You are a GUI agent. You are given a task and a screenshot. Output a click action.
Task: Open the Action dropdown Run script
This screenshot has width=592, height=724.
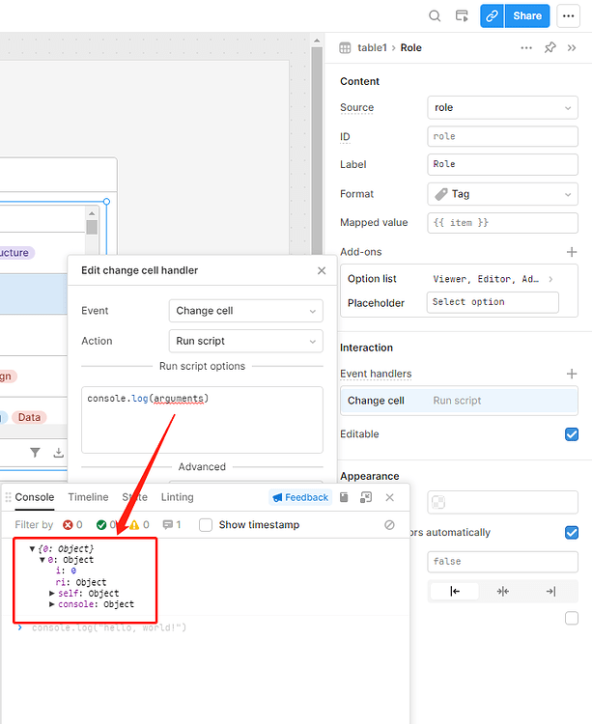point(245,341)
